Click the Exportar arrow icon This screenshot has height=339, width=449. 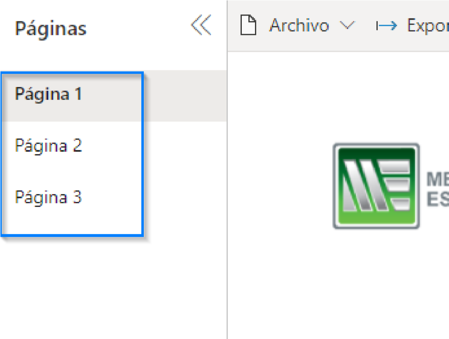click(386, 26)
